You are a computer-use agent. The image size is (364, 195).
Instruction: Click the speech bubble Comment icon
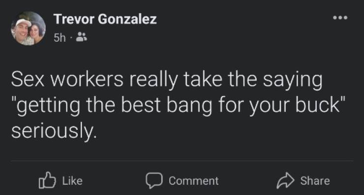click(154, 181)
